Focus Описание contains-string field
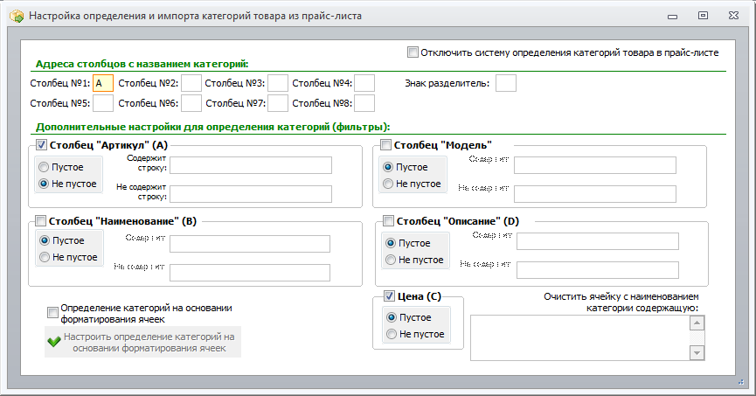This screenshot has height=396, width=756. (x=598, y=241)
